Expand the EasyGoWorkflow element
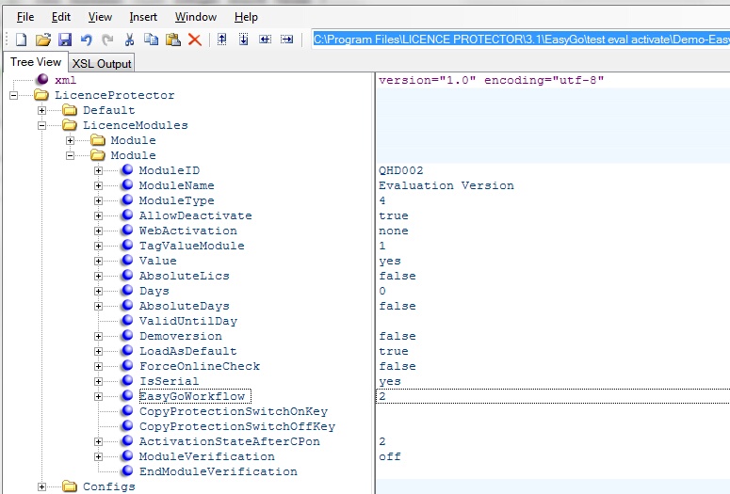Image resolution: width=730 pixels, height=494 pixels. [98, 396]
